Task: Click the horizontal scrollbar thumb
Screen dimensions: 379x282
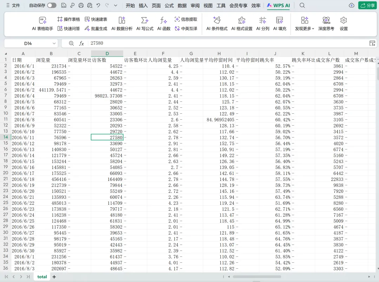Action: pos(257,277)
